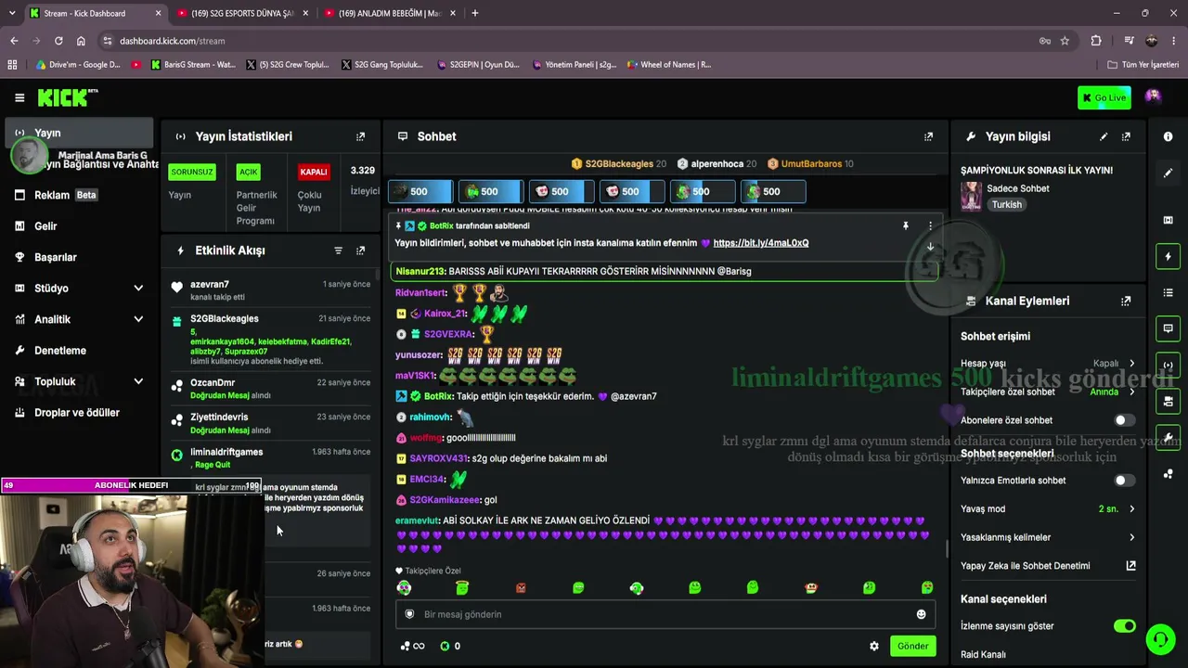Click the Sadece Sohbet category thumbnail

coord(971,197)
